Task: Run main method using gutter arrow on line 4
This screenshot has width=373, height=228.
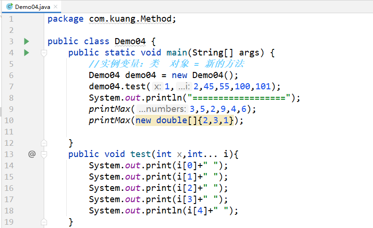Action: coord(26,53)
